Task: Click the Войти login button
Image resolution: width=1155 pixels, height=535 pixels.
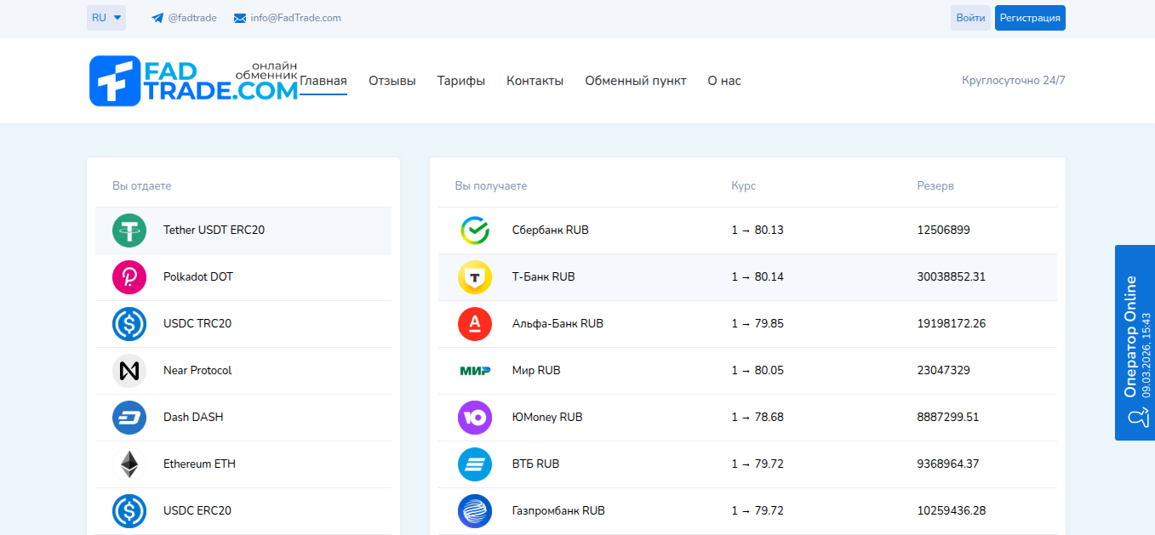Action: coord(970,17)
